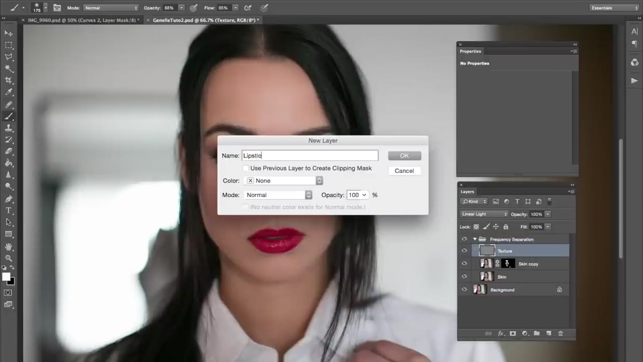Image resolution: width=643 pixels, height=362 pixels.
Task: Toggle Lock image pixels brush icon
Action: click(486, 227)
